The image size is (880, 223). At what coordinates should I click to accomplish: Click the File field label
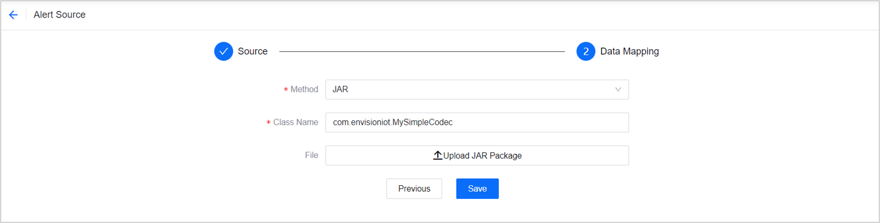(311, 155)
